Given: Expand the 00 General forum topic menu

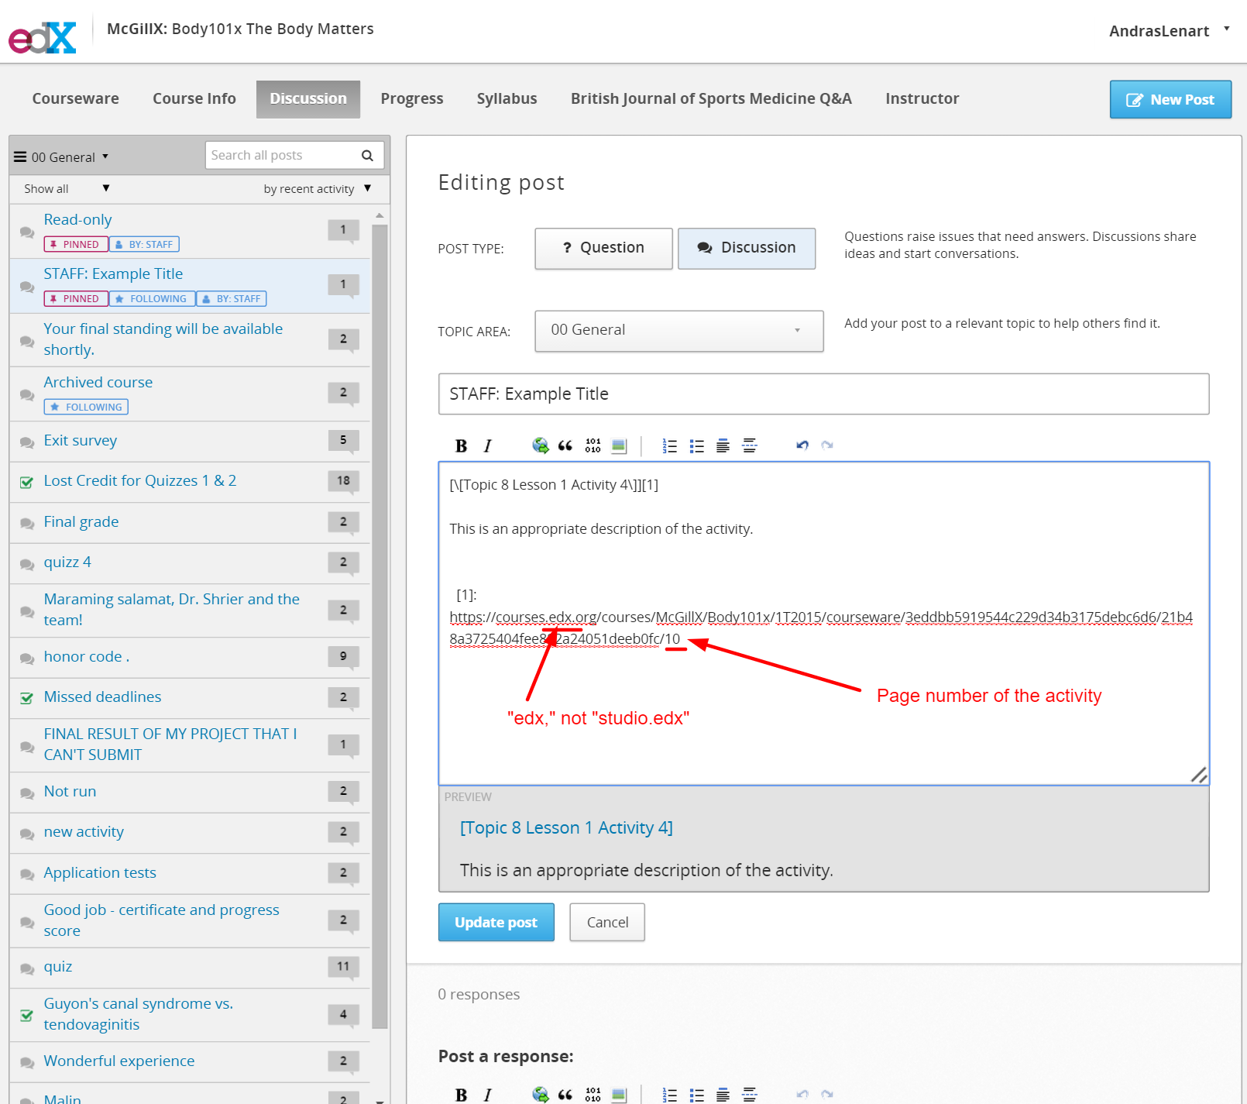Looking at the screenshot, I should tap(61, 157).
